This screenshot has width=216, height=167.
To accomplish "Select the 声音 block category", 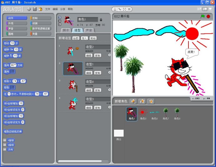I will 17,29.
